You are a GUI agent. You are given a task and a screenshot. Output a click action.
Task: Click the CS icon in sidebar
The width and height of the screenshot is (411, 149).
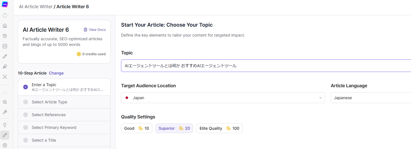5,46
